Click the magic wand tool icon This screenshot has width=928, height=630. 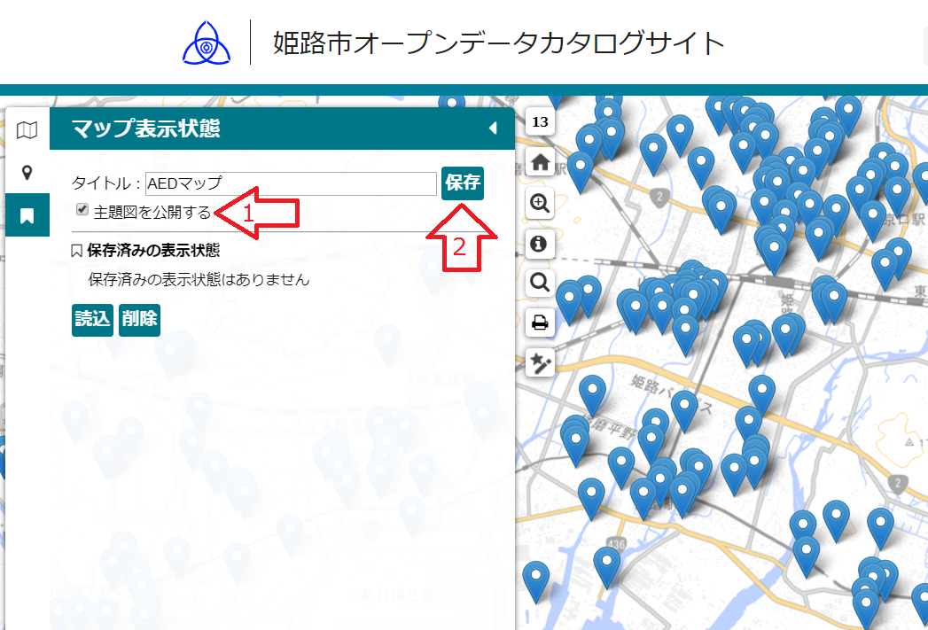tap(540, 362)
